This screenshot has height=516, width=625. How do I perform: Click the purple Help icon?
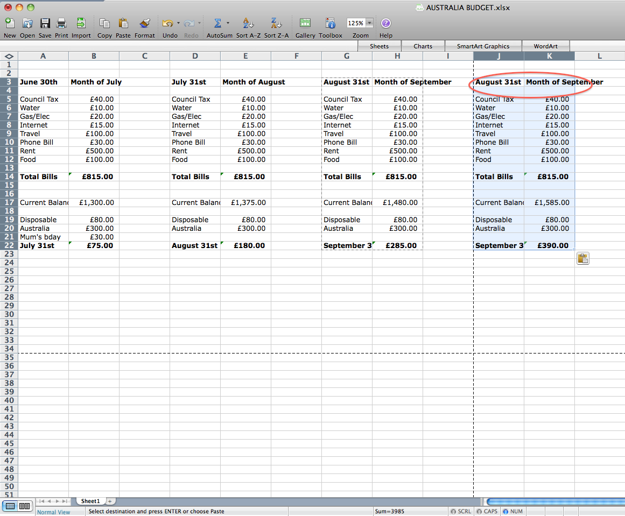(385, 24)
